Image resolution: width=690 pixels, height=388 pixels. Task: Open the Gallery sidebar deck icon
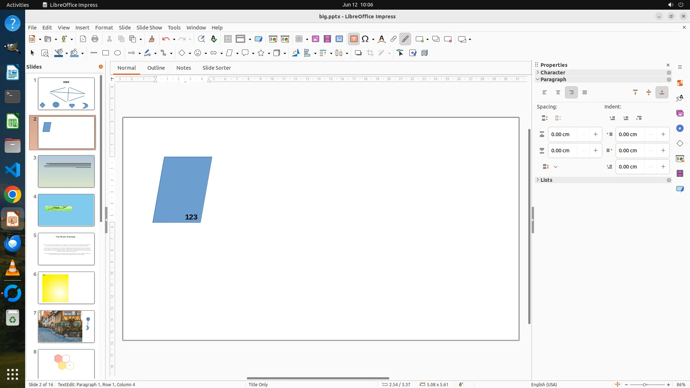[x=680, y=114]
